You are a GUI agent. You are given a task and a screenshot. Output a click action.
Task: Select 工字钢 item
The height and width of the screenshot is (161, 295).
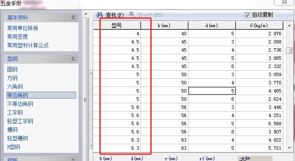coord(15,112)
